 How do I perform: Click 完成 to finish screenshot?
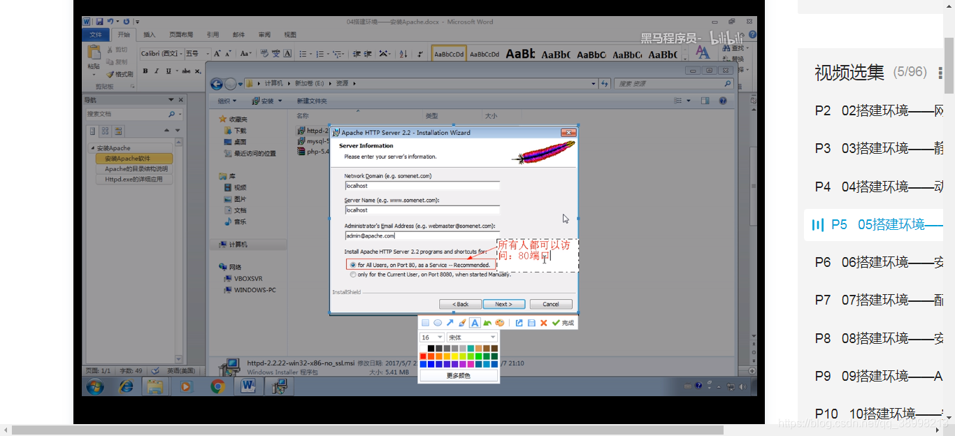(x=563, y=323)
